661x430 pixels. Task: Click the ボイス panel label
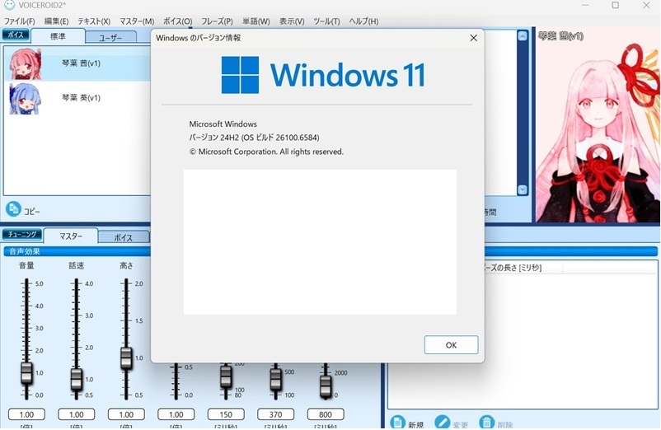click(x=16, y=35)
